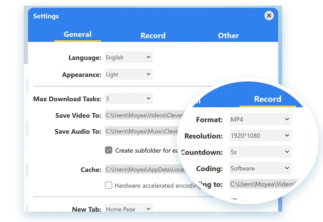Screen dimensions: 323x222
Task: Select the magnified Record tab
Action: [x=268, y=99]
